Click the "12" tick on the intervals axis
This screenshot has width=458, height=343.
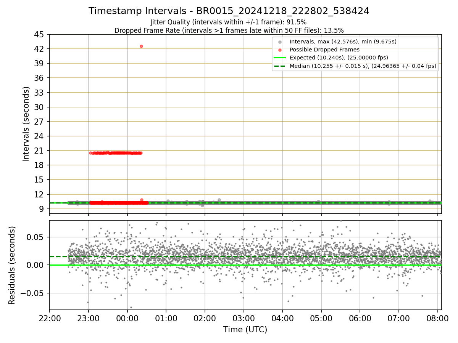[40, 194]
